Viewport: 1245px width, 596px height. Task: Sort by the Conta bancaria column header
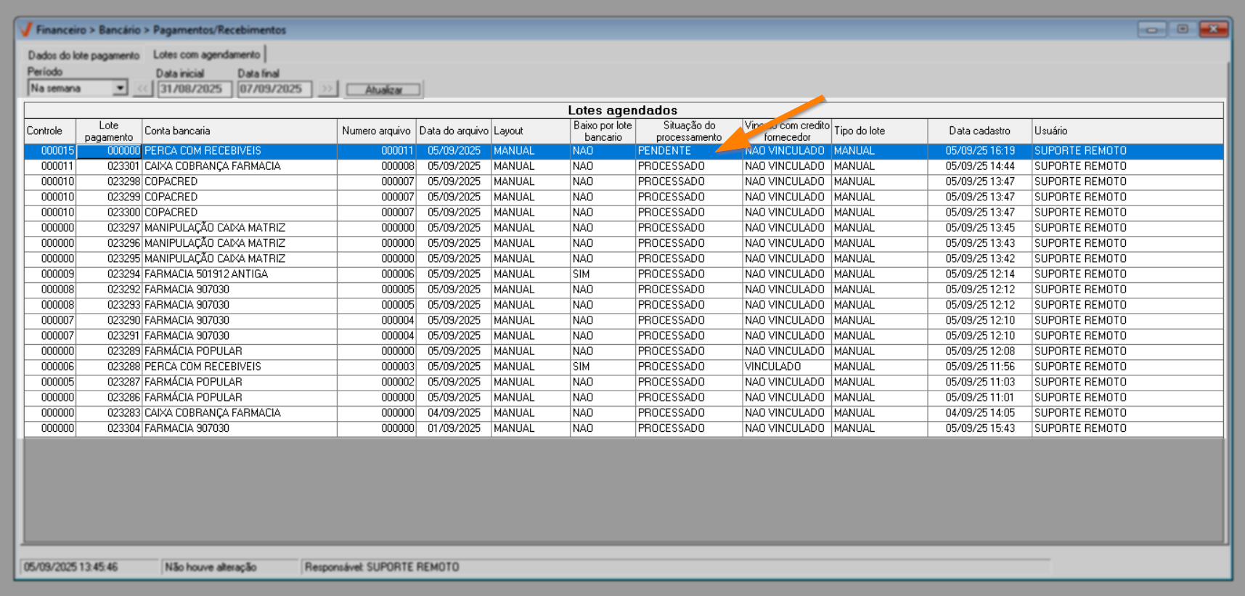(x=239, y=131)
